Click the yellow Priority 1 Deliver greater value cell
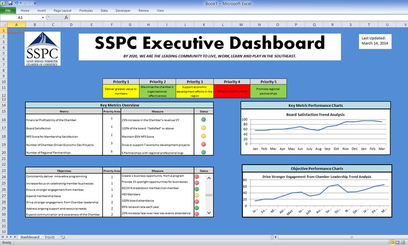This screenshot has height=245, width=408. click(x=121, y=91)
